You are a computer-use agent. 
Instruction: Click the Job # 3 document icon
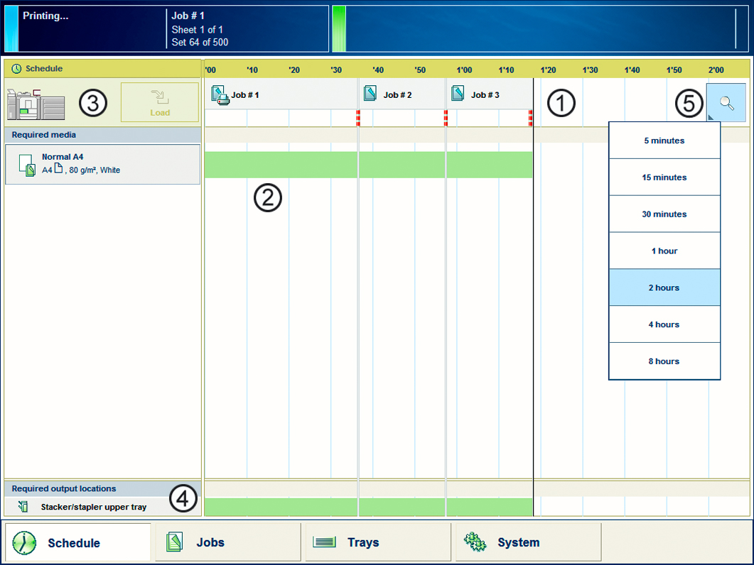pyautogui.click(x=458, y=94)
